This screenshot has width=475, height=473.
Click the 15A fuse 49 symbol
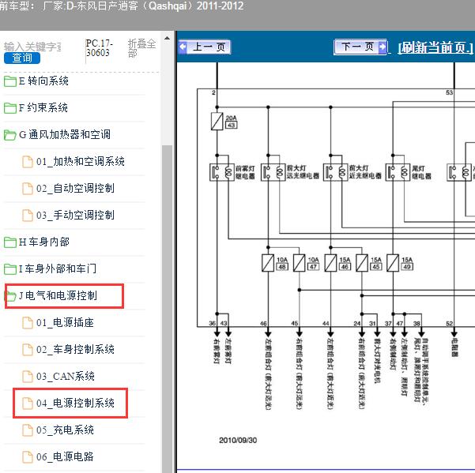tap(393, 263)
